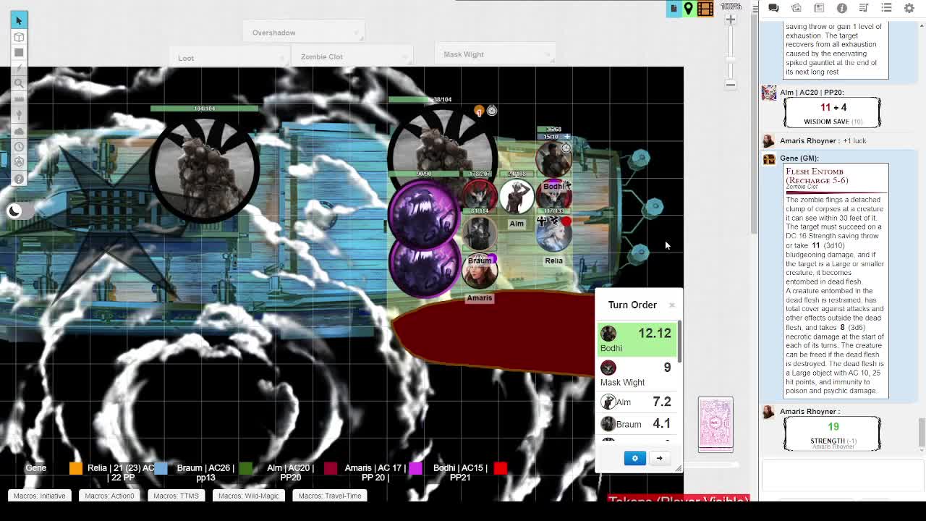Open the orange film strip icon

705,9
